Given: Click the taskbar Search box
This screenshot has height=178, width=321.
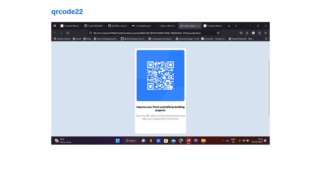Looking at the screenshot, I should (131, 141).
